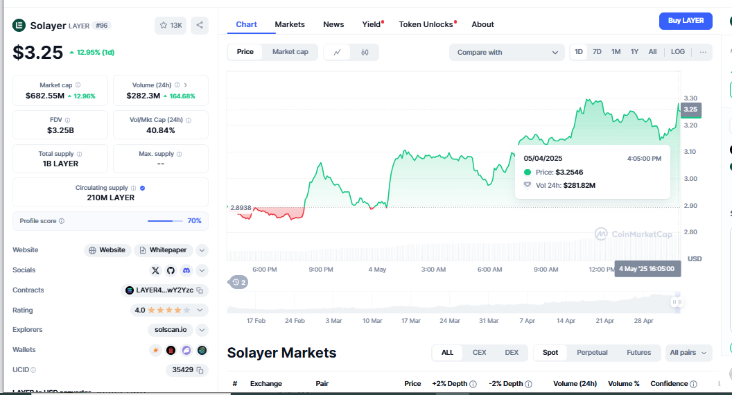Click the Volume (24h) info icon
This screenshot has width=732, height=395.
[177, 85]
